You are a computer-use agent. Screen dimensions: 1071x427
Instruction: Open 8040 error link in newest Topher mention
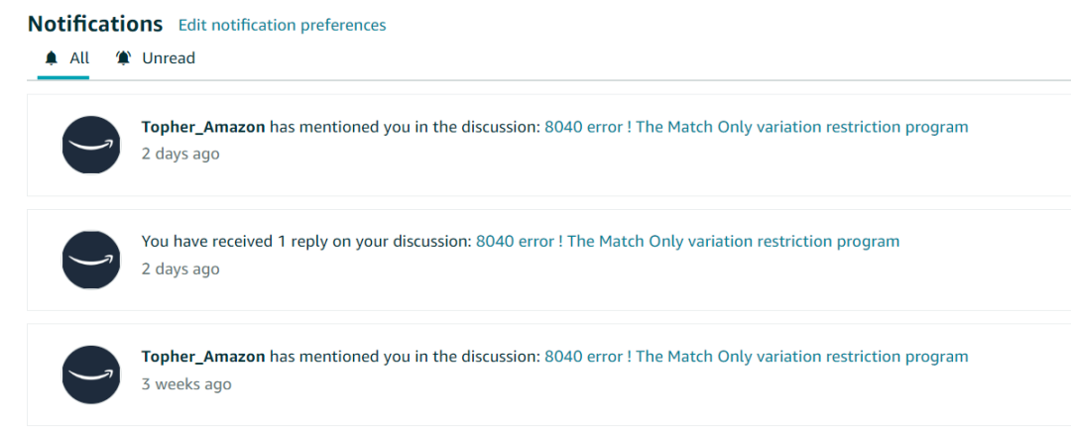tap(756, 127)
